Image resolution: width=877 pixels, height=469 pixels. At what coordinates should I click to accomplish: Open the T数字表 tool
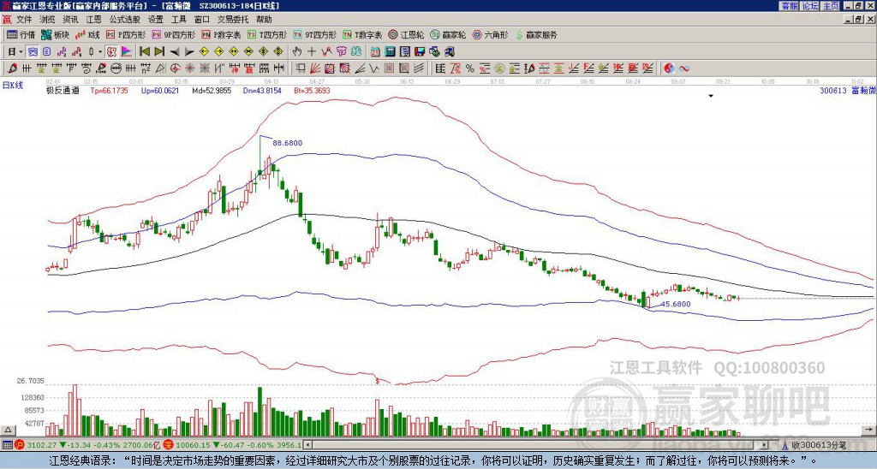pos(362,34)
